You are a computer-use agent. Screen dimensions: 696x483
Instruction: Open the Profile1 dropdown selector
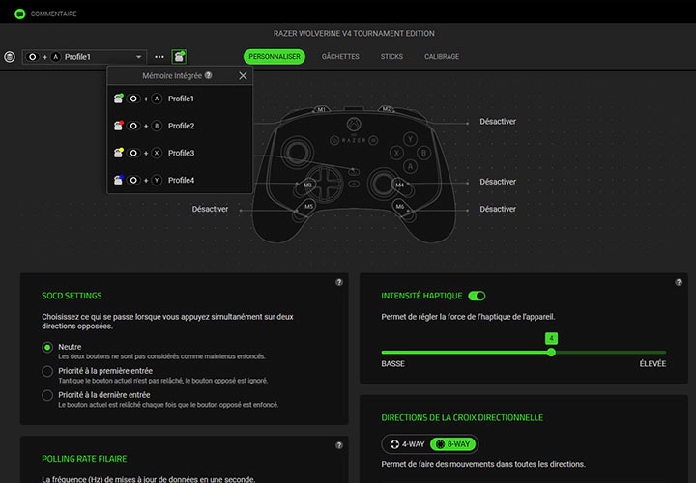pyautogui.click(x=84, y=57)
